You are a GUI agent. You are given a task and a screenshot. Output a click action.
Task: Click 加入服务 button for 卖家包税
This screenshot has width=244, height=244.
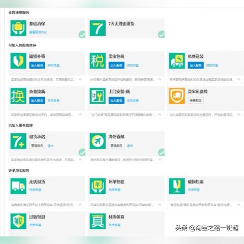tap(116, 66)
